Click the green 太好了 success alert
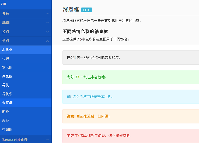The width and height of the screenshot is (199, 143). point(131,77)
